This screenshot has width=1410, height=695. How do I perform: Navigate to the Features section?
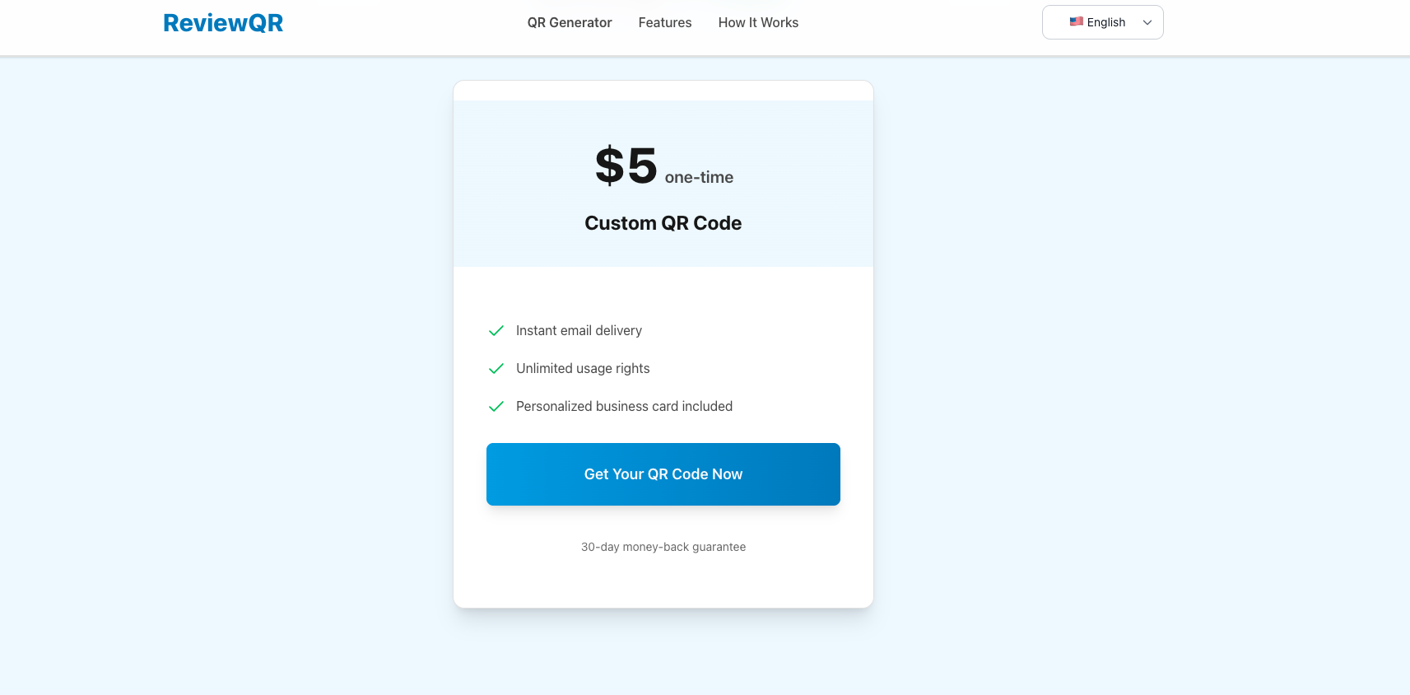[664, 22]
